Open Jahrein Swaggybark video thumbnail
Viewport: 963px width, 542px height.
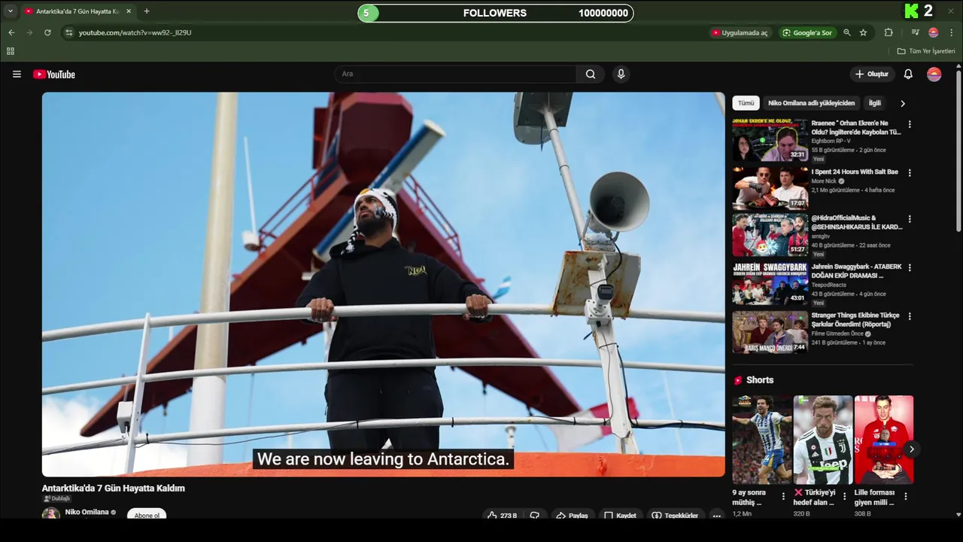pyautogui.click(x=770, y=284)
